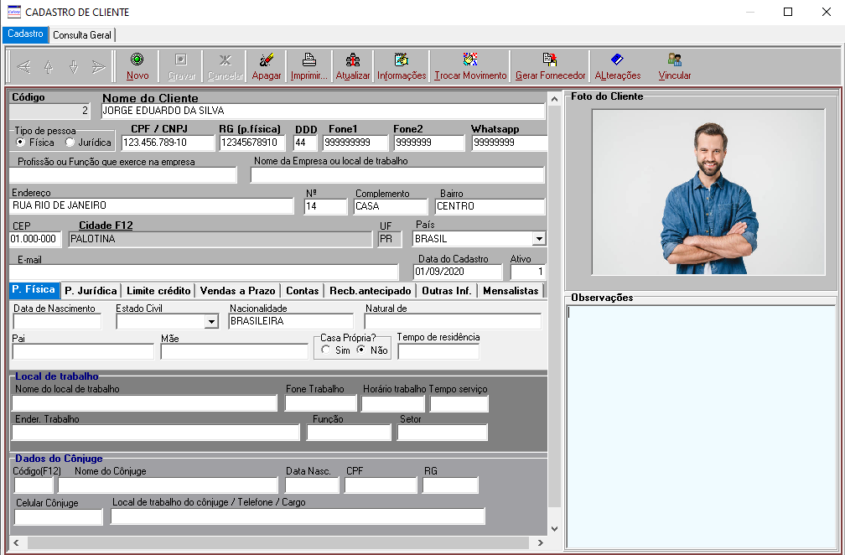
Task: Choose Sim for Casa Própria
Action: (x=325, y=350)
